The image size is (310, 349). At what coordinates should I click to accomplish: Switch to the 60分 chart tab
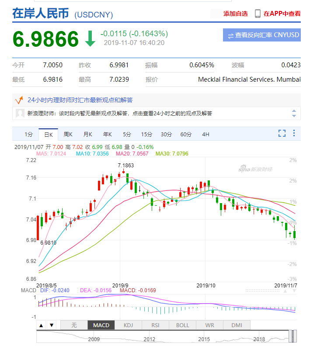pos(186,134)
